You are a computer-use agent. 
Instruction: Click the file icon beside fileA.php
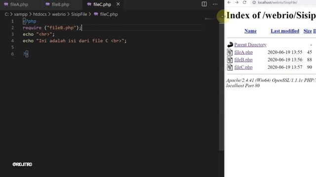230,53
